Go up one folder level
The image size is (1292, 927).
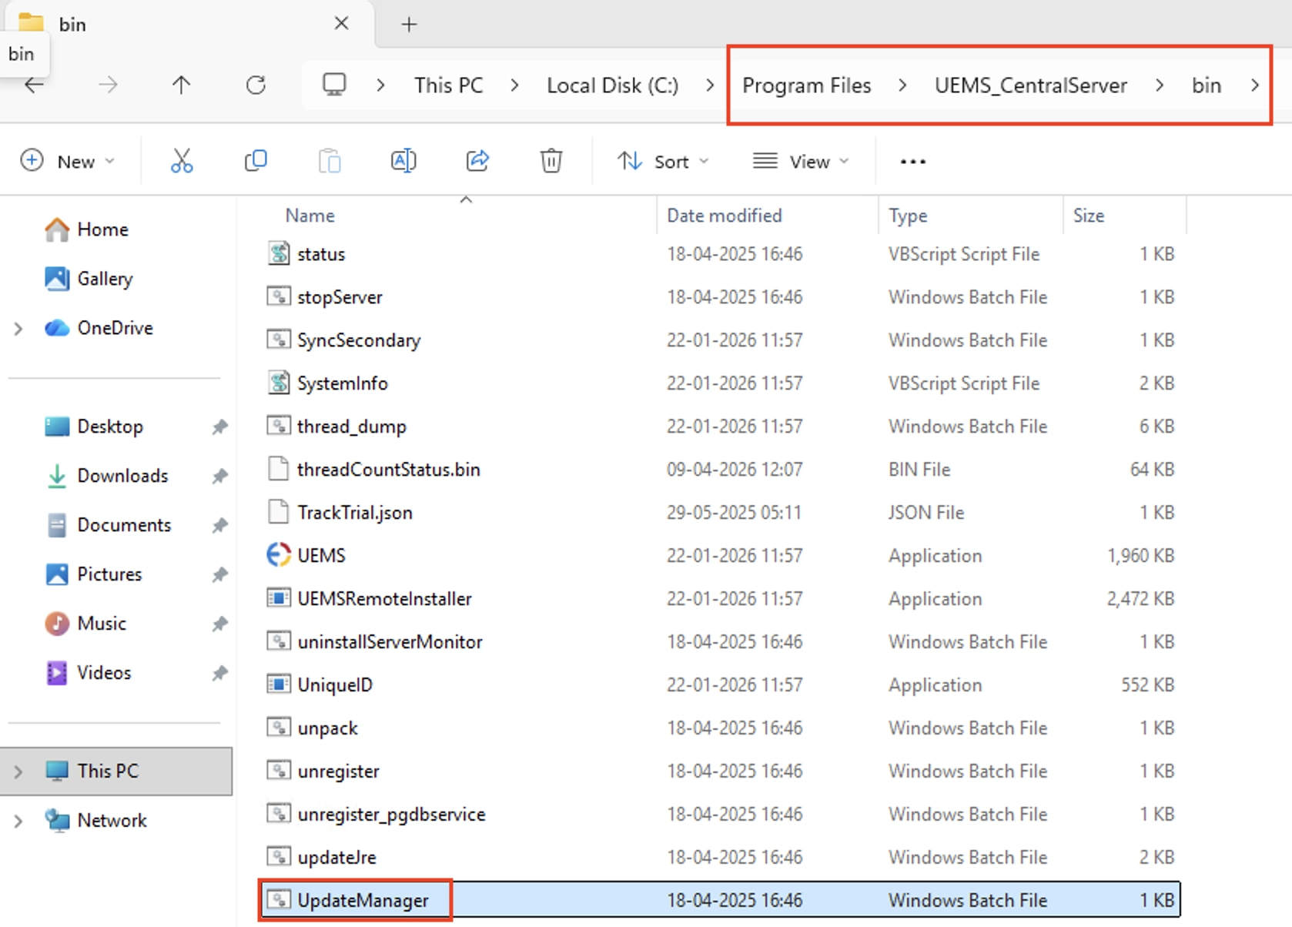coord(181,85)
